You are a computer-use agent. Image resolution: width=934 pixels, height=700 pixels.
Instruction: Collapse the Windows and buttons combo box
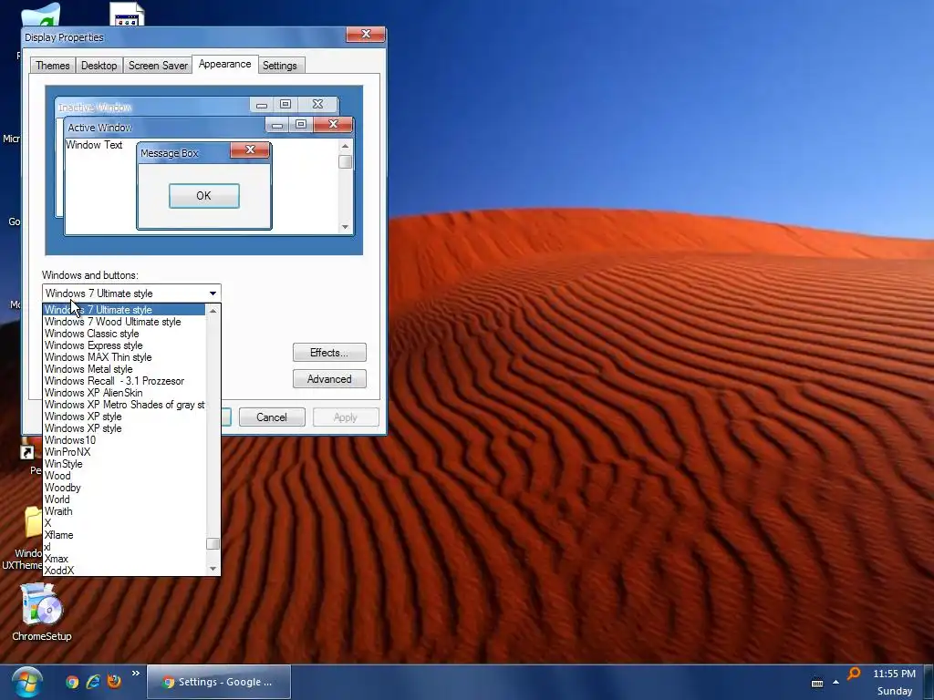[213, 293]
